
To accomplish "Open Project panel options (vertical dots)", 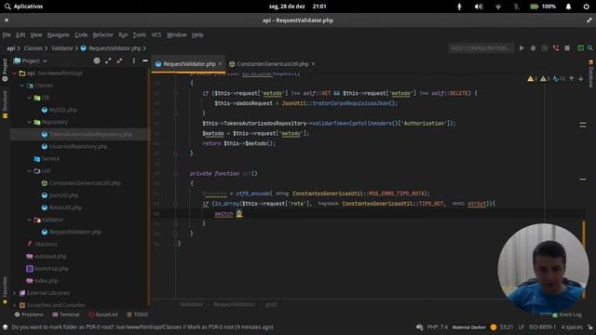I will pos(134,60).
